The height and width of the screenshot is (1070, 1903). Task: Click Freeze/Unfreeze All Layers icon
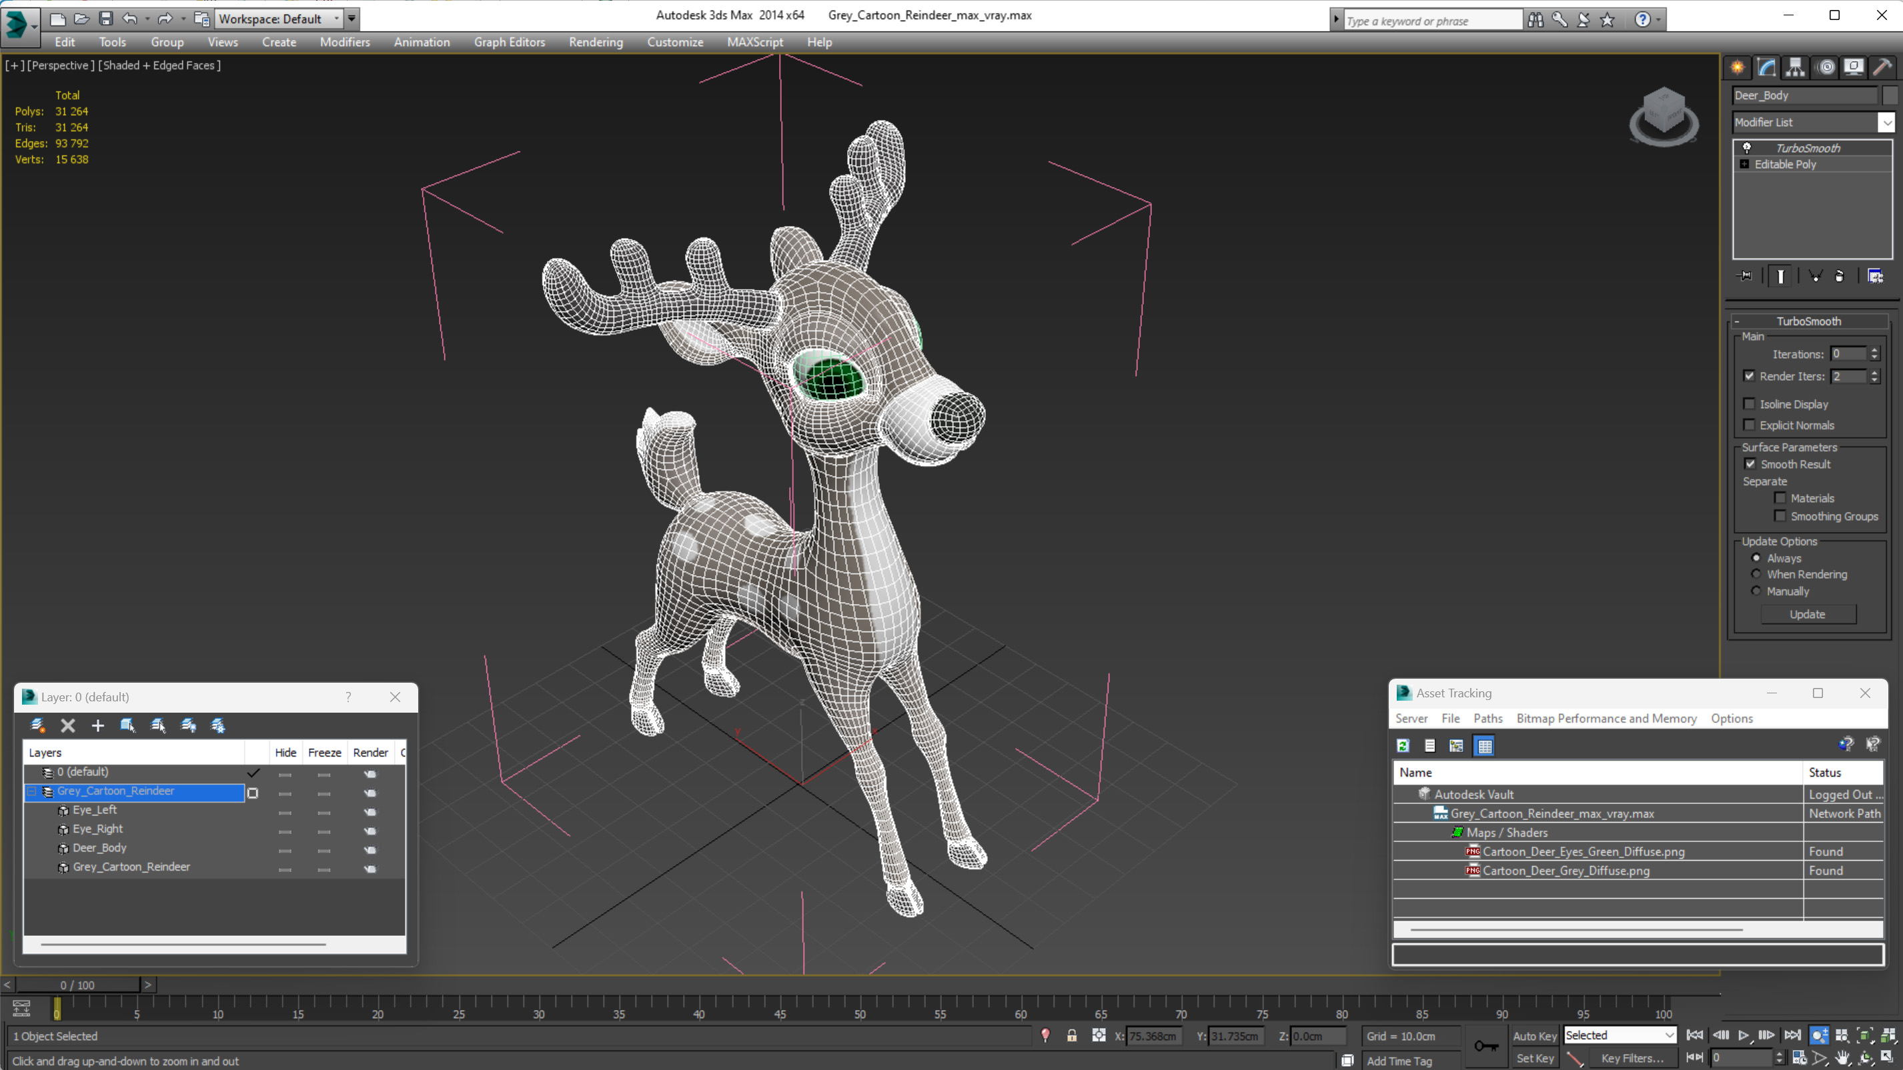tap(218, 725)
